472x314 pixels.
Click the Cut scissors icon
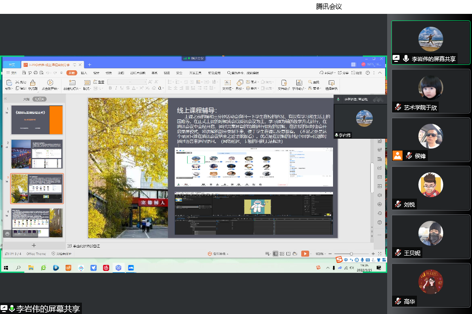(17, 82)
